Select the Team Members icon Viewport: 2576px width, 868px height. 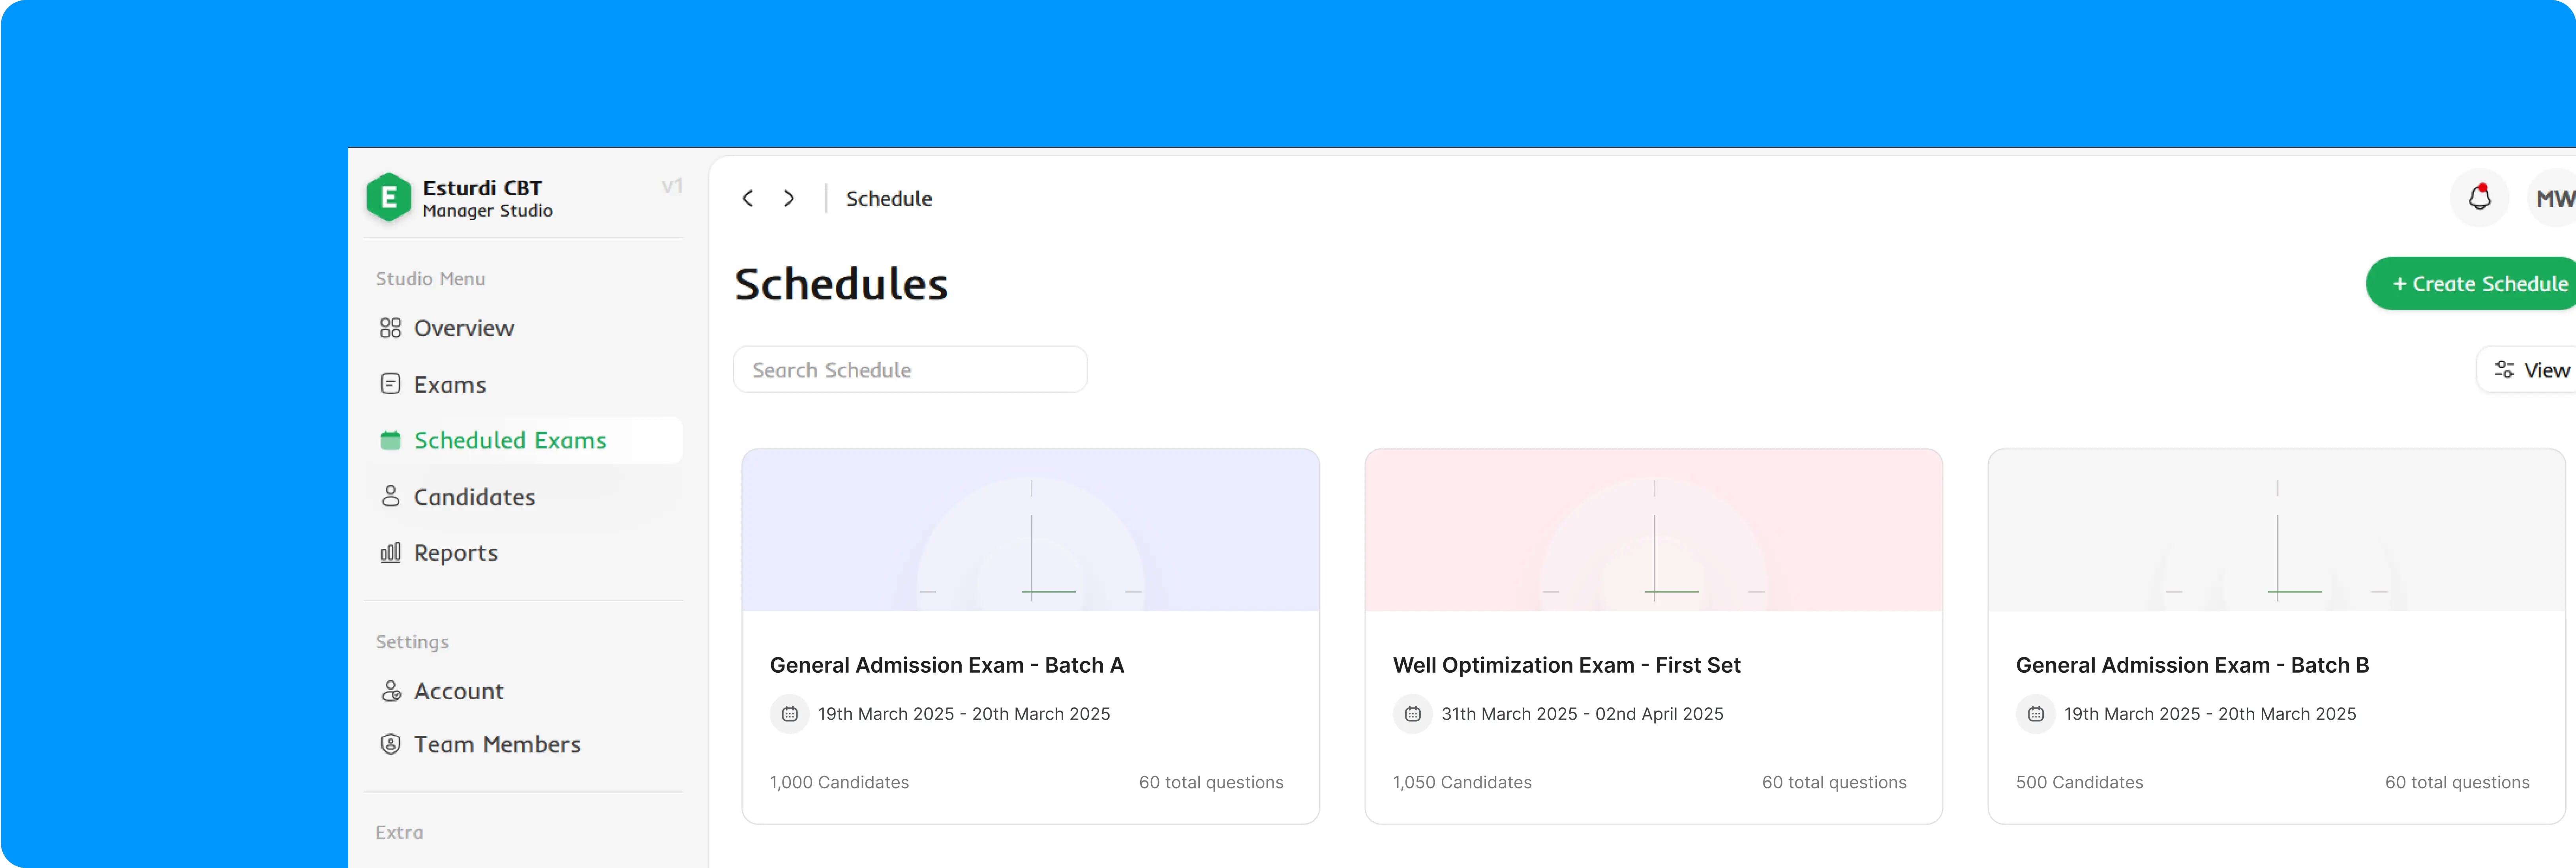tap(390, 744)
